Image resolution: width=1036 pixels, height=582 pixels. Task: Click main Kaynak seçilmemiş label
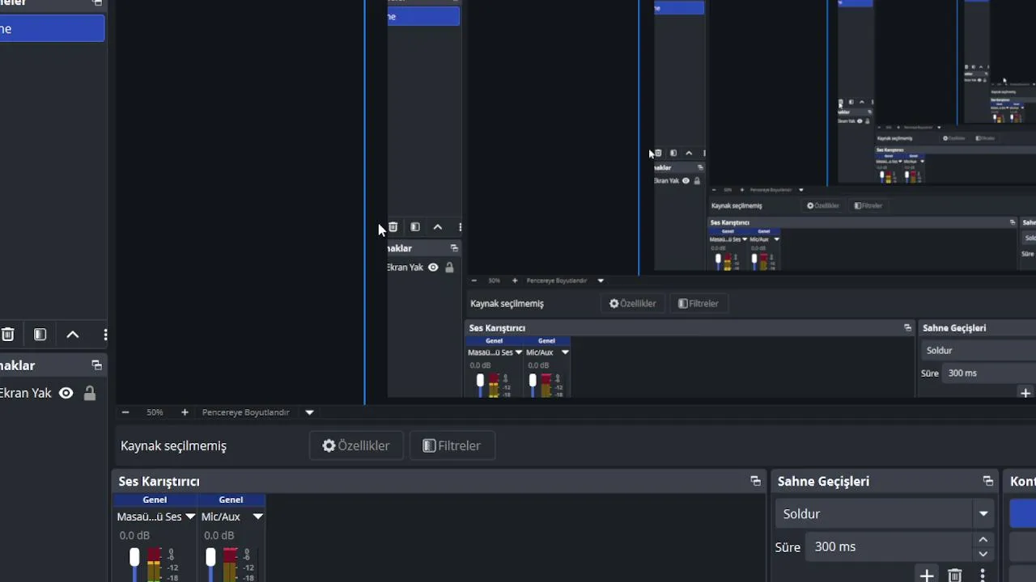coord(173,445)
